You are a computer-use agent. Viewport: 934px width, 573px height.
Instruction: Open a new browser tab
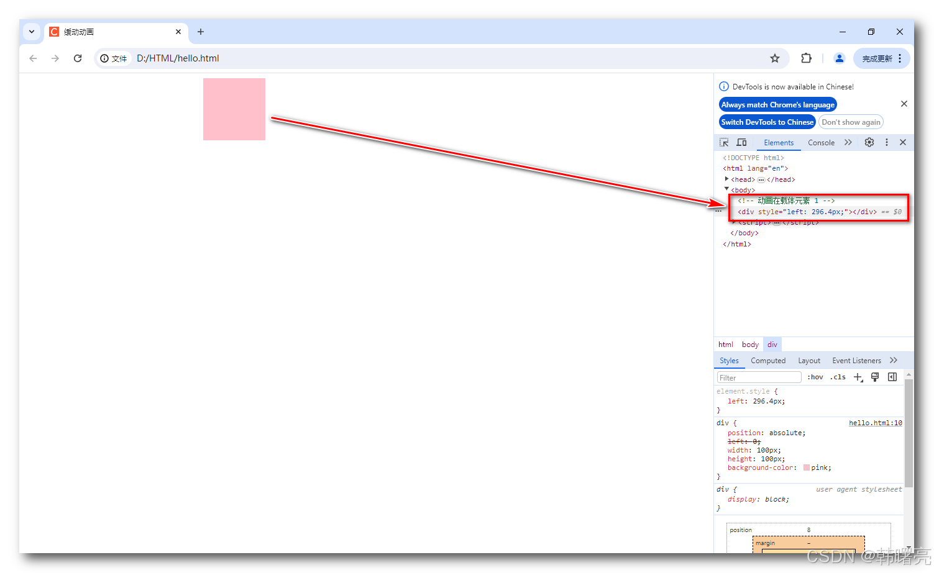tap(200, 32)
